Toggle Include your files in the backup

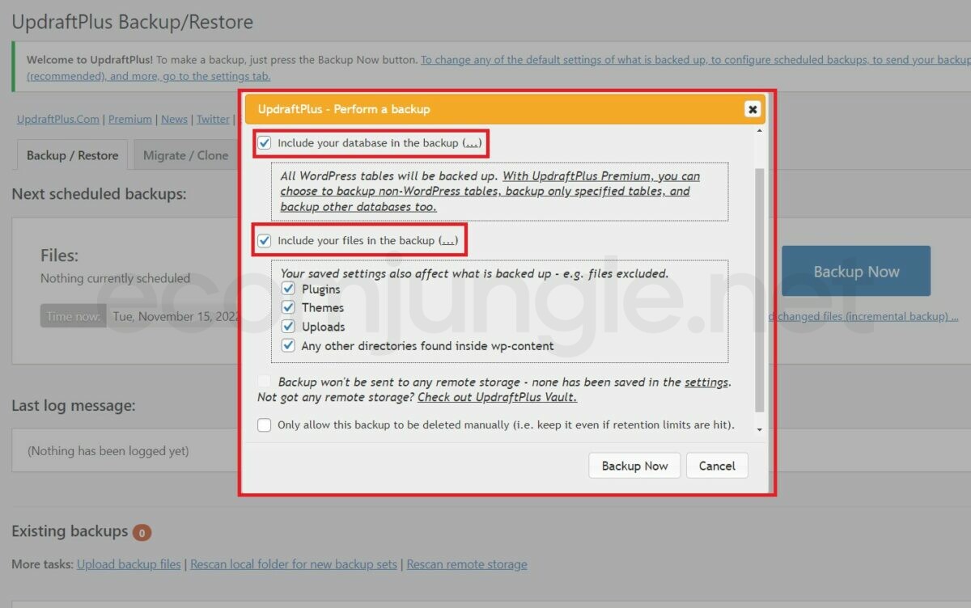265,240
